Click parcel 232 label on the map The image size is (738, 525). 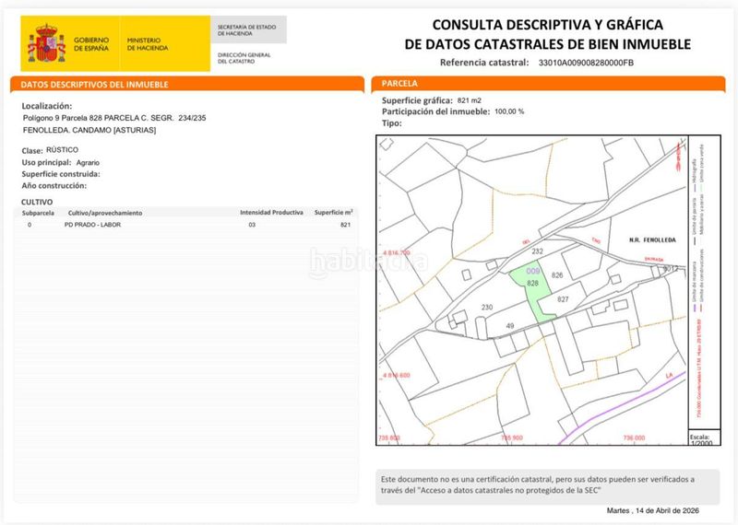[538, 251]
